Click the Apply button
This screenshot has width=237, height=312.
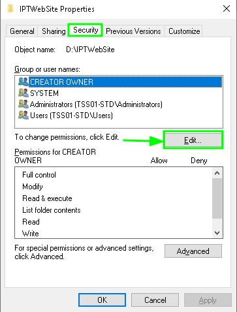coord(208,300)
